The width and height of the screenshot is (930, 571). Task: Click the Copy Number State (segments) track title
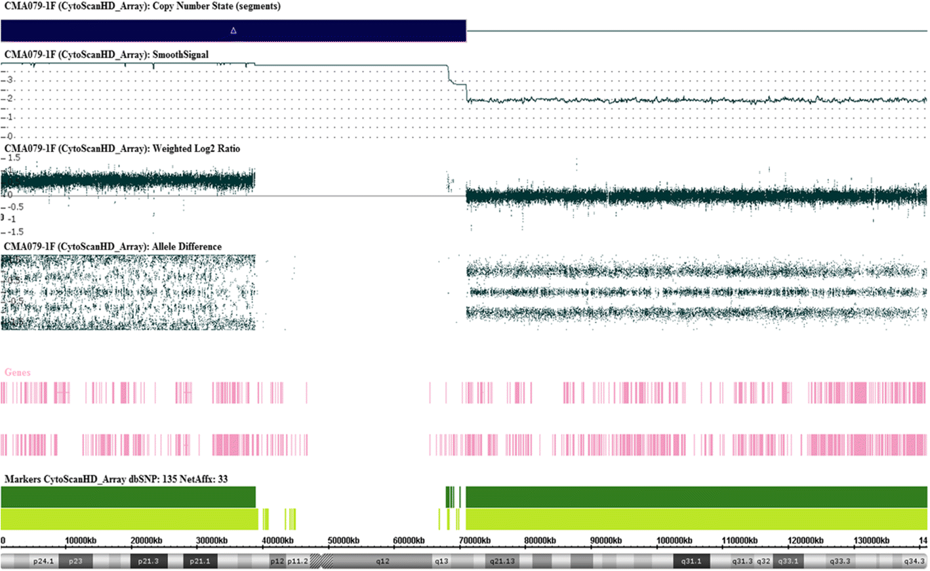click(142, 6)
